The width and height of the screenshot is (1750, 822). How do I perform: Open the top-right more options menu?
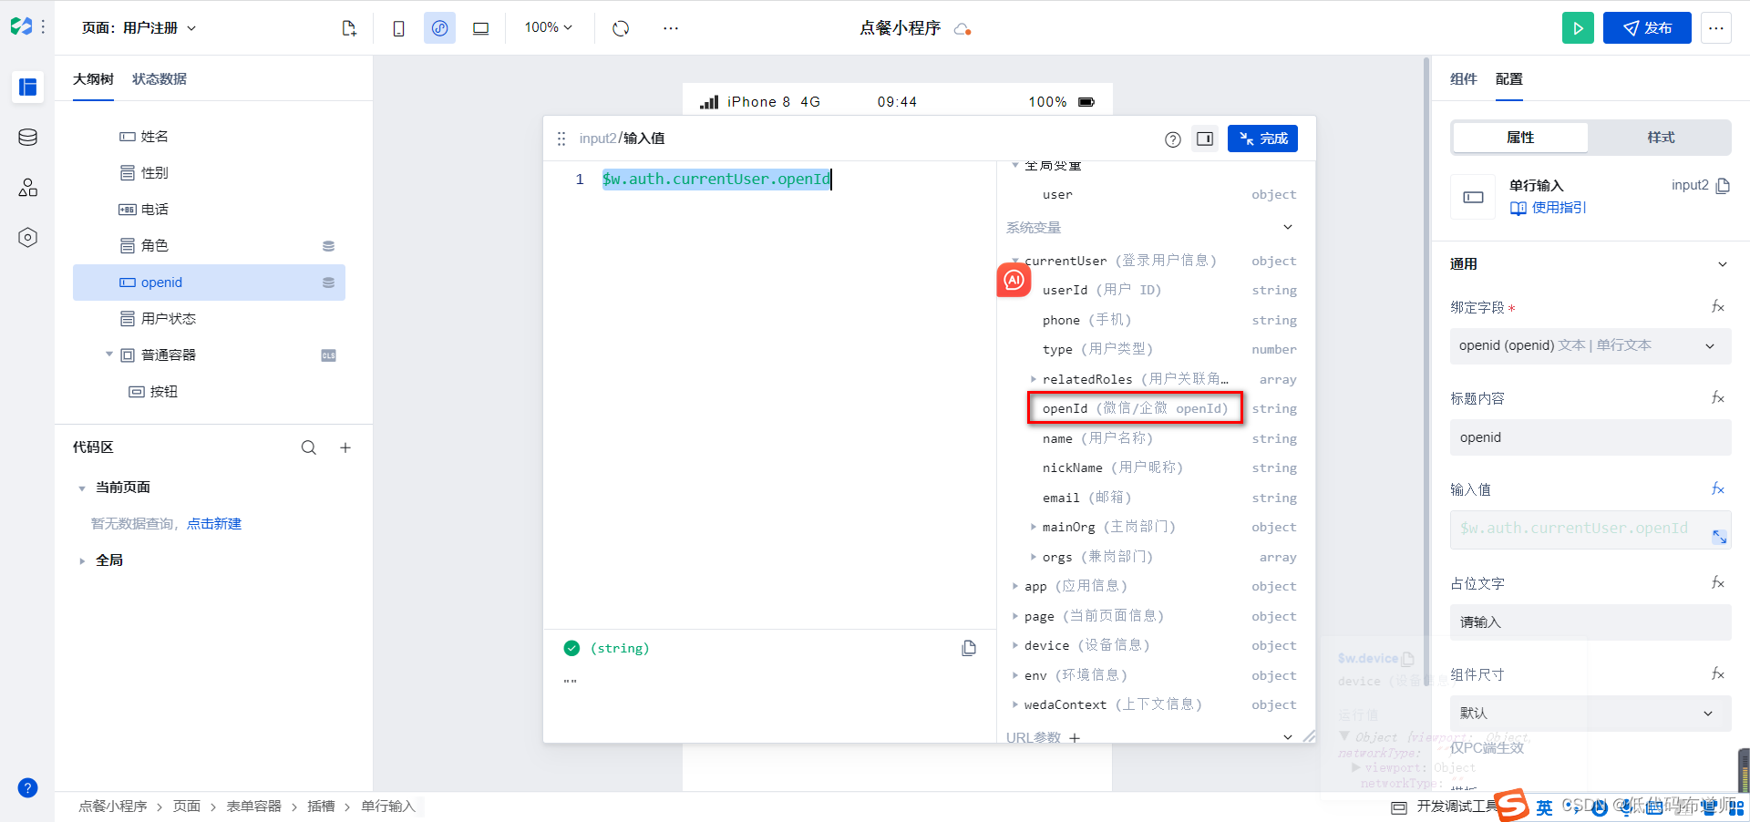pyautogui.click(x=1715, y=28)
